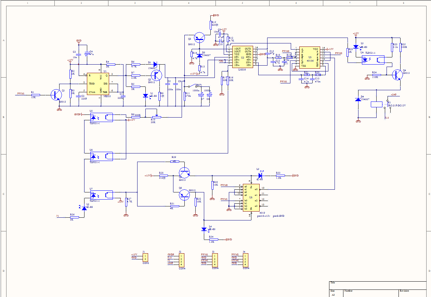Select the 4019 IC U8
This screenshot has width=431, height=297.
[x=251, y=198]
